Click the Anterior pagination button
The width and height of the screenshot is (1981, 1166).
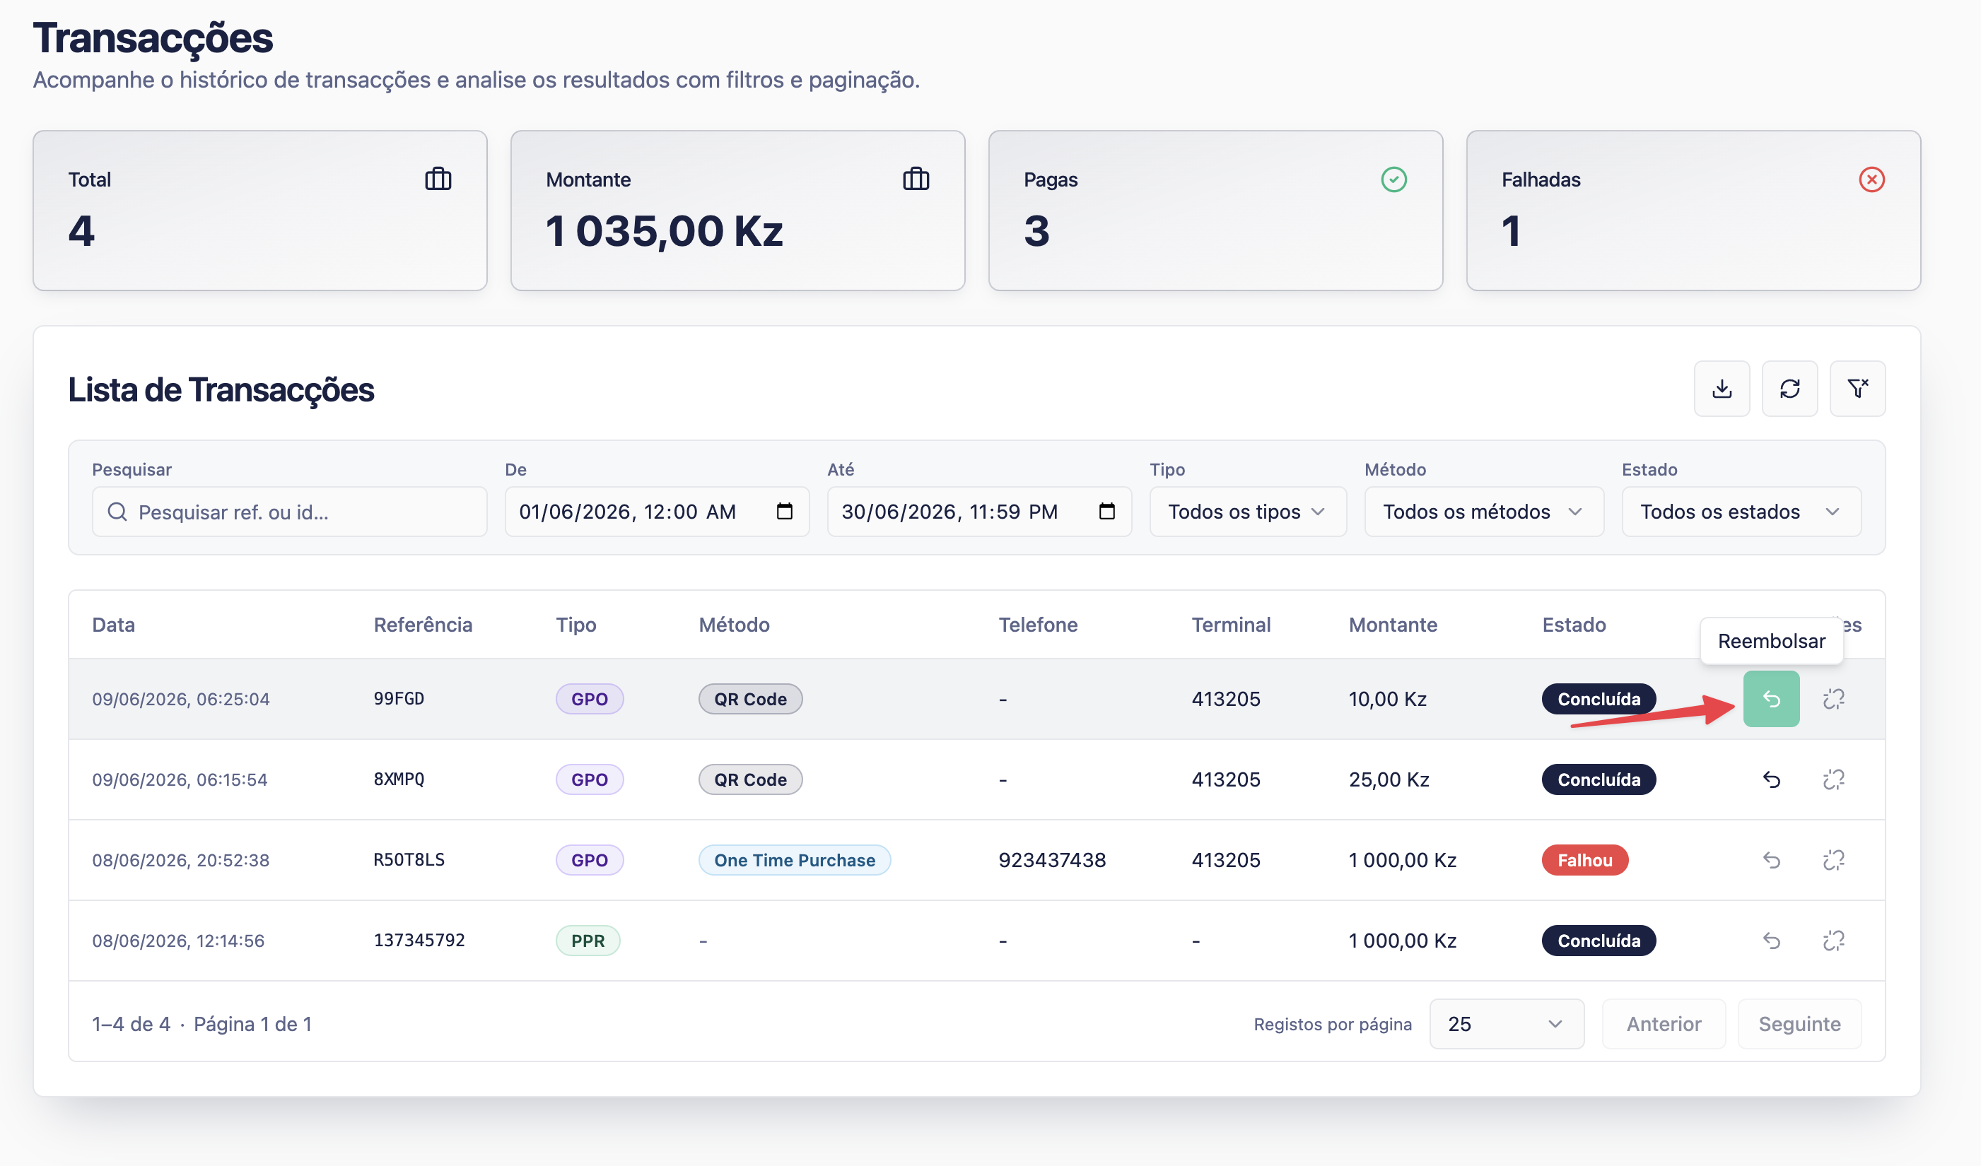tap(1664, 1024)
